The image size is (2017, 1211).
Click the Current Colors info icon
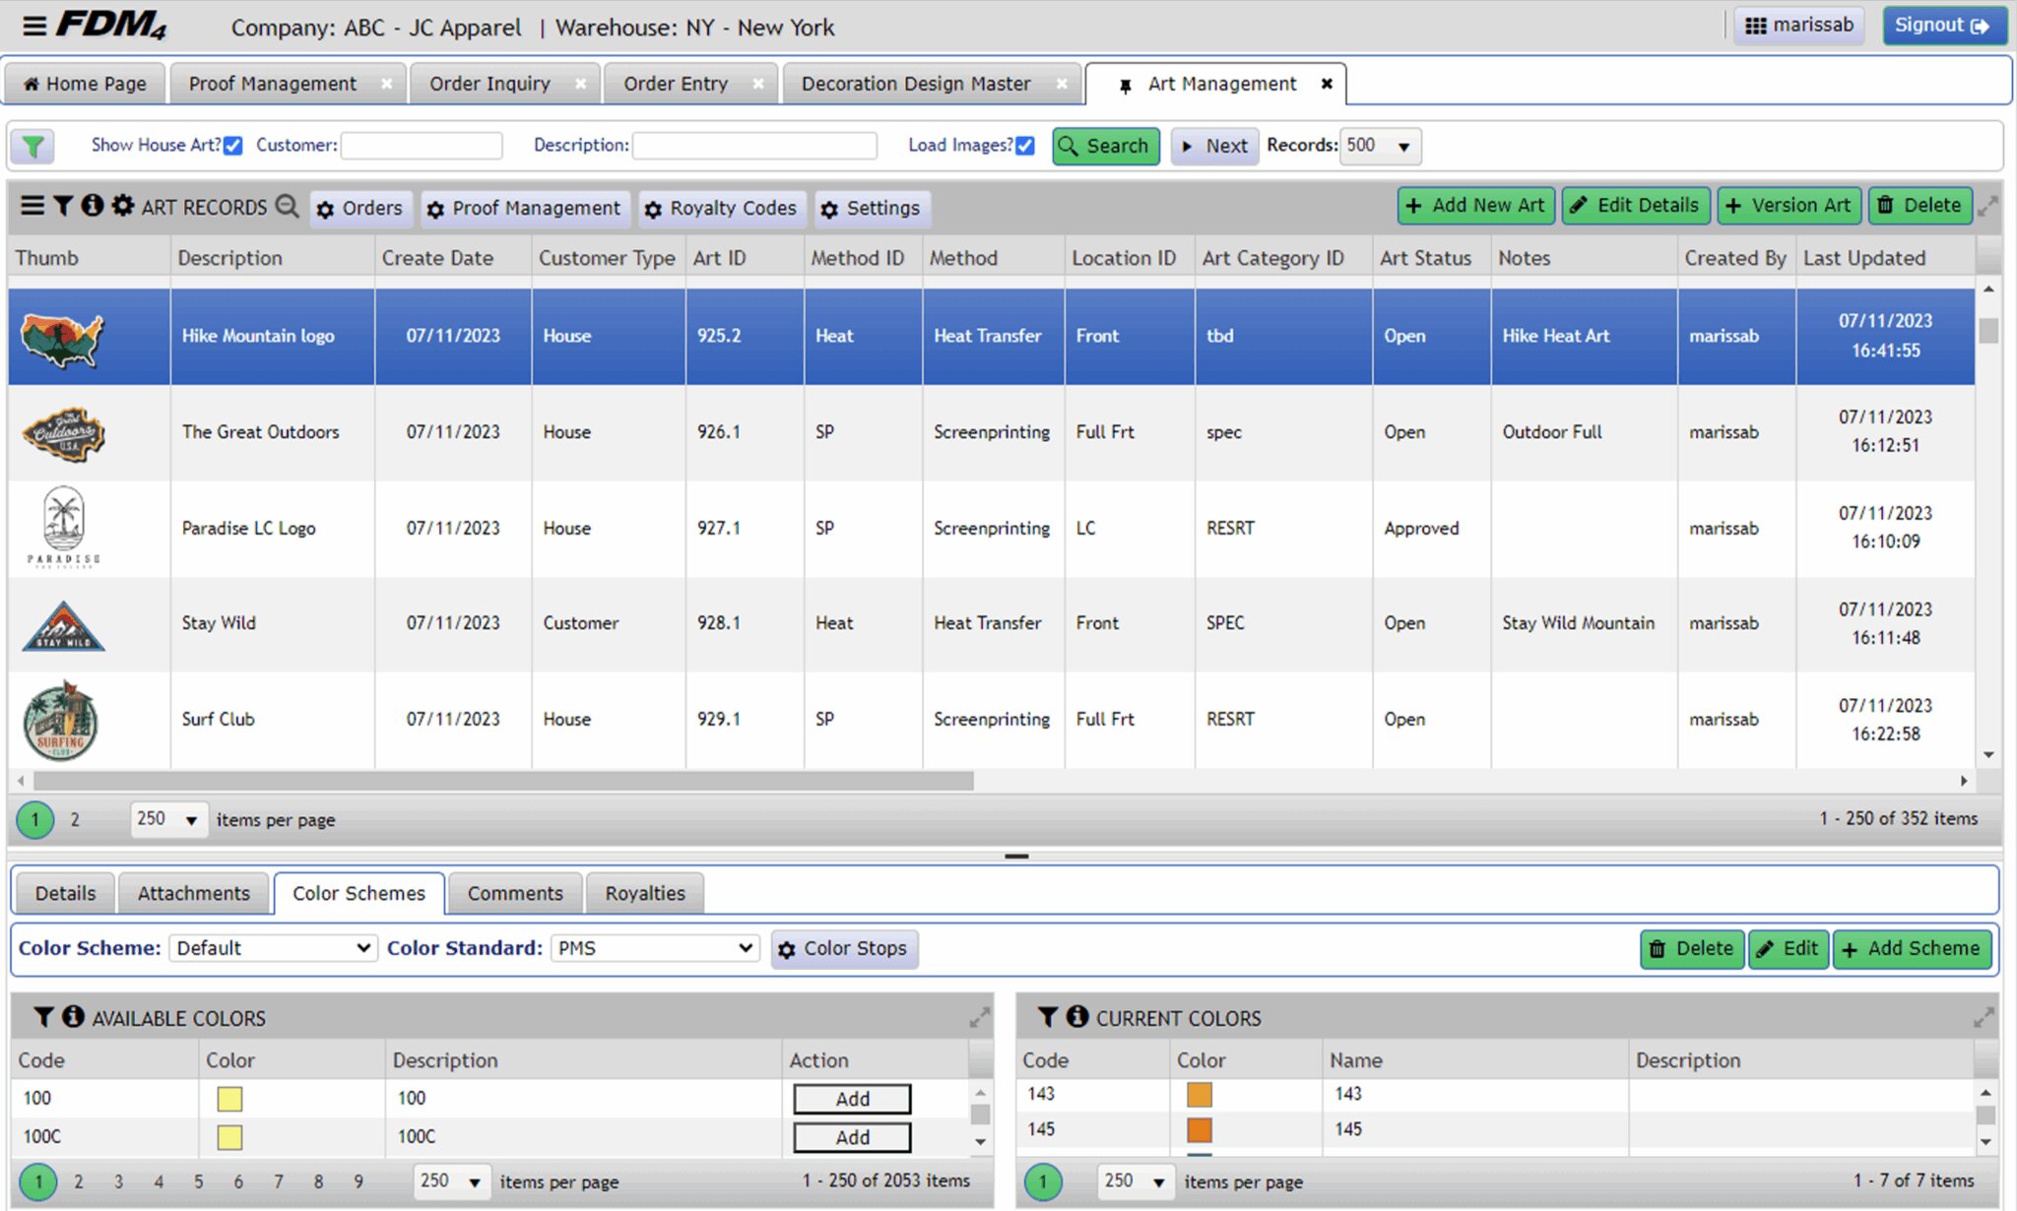[x=1077, y=1017]
